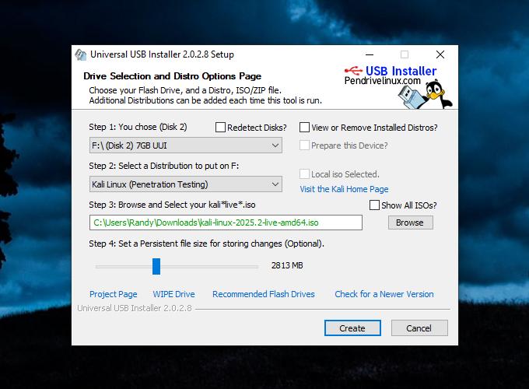Click the kali ISO file path field
Image resolution: width=529 pixels, height=389 pixels.
point(226,223)
